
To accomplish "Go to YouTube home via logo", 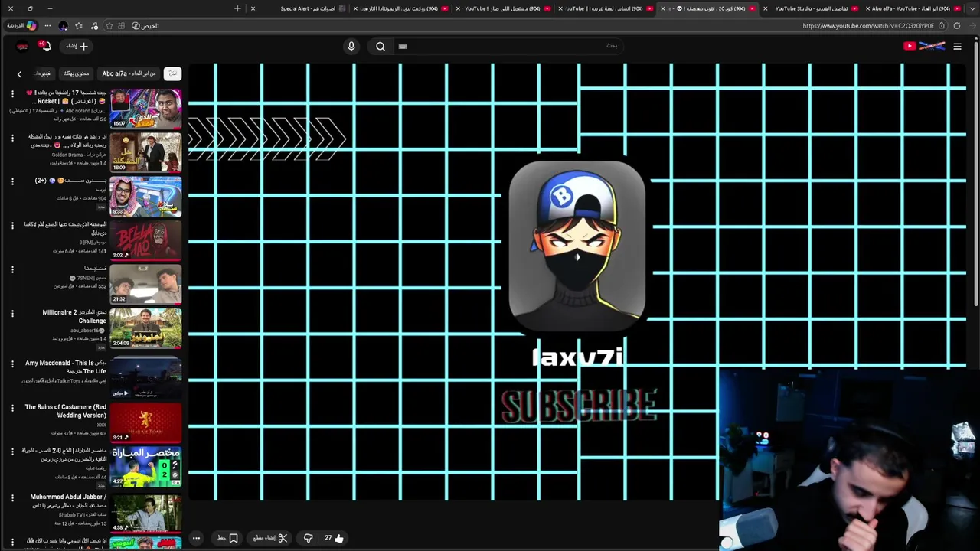I will click(924, 46).
